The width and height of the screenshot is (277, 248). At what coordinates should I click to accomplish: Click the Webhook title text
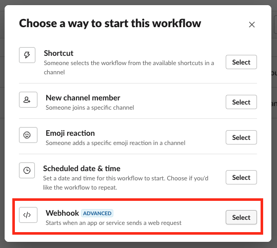click(62, 213)
